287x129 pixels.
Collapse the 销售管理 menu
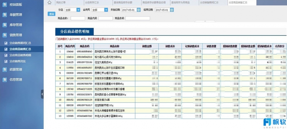[16, 35]
